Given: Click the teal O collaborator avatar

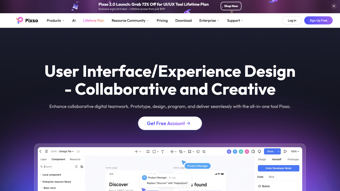Looking at the screenshot, I should coord(241,152).
